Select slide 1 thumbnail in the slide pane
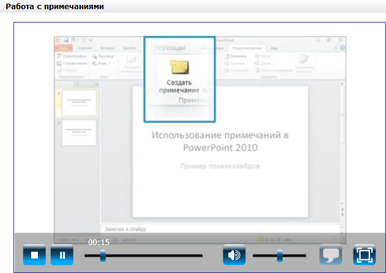386x273 pixels. pos(79,103)
